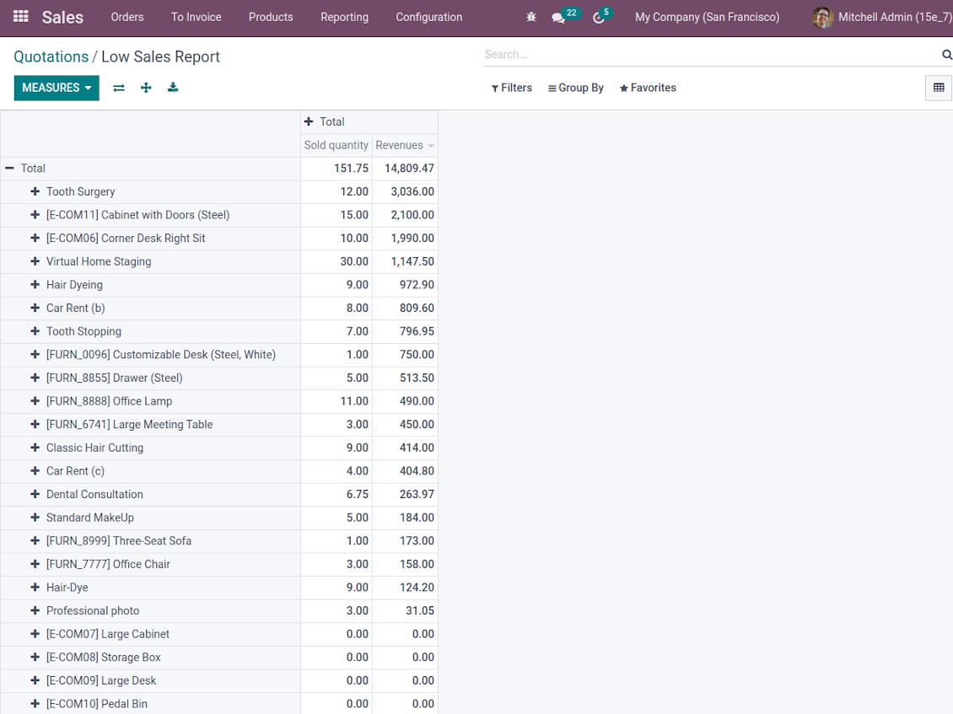Switch to pivot view icon
This screenshot has width=953, height=714.
coord(939,88)
